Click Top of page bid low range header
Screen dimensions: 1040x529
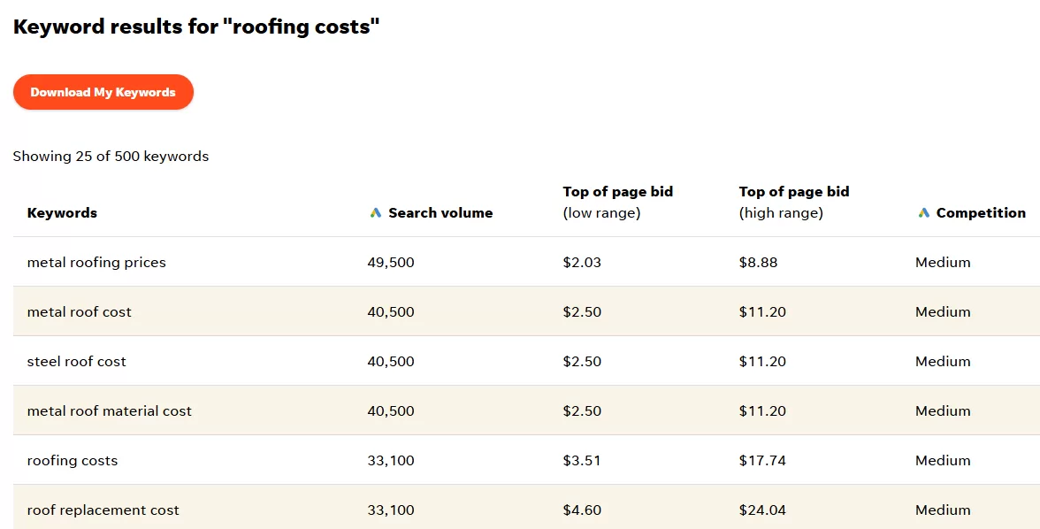[x=617, y=203]
